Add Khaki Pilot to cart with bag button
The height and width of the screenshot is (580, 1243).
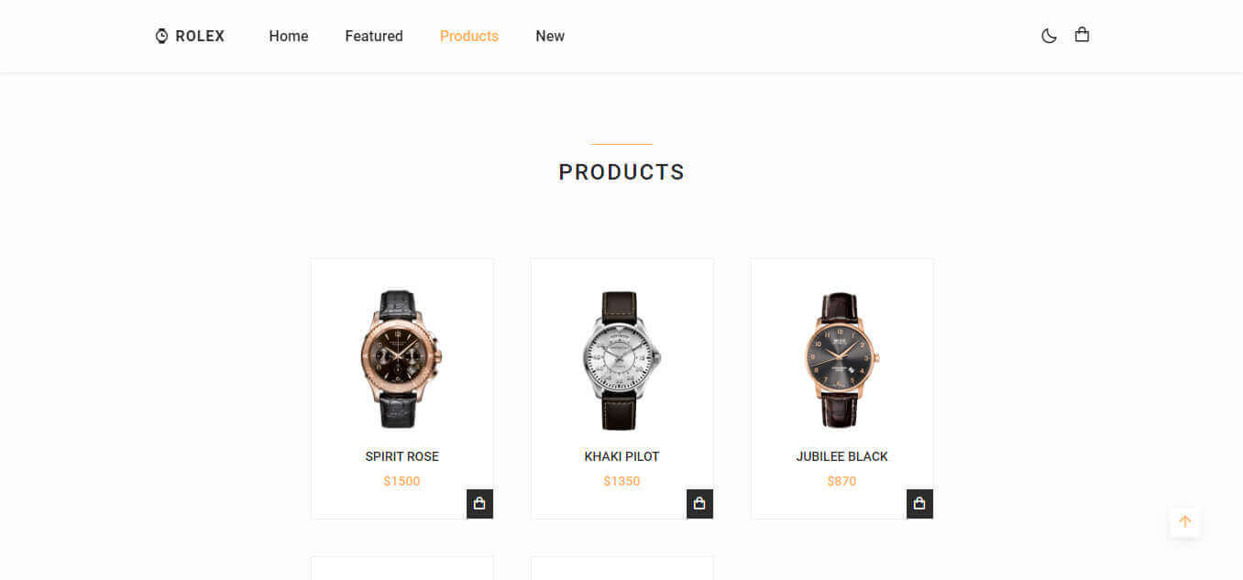point(699,503)
